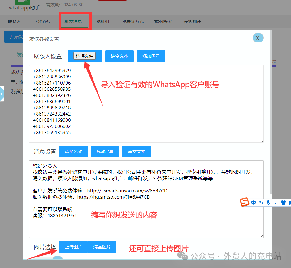The width and height of the screenshot is (291, 268).
Task: Switch to 号码验证 tab
Action: [44, 22]
